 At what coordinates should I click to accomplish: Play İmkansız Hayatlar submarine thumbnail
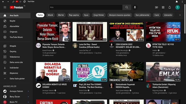[126, 72]
